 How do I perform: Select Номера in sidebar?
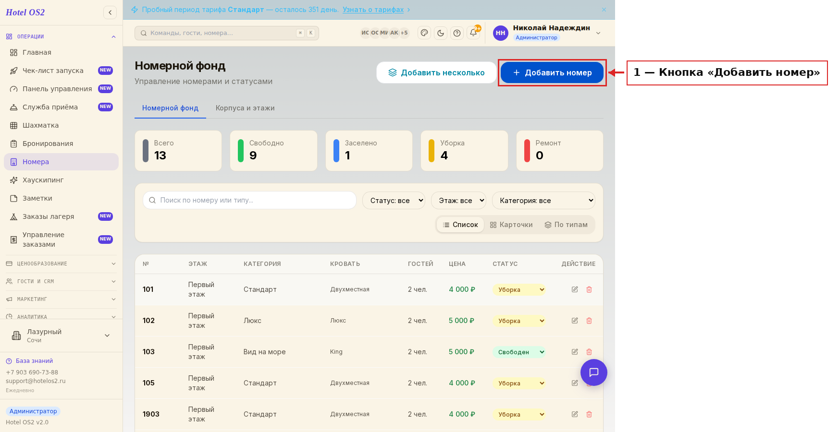click(x=61, y=162)
